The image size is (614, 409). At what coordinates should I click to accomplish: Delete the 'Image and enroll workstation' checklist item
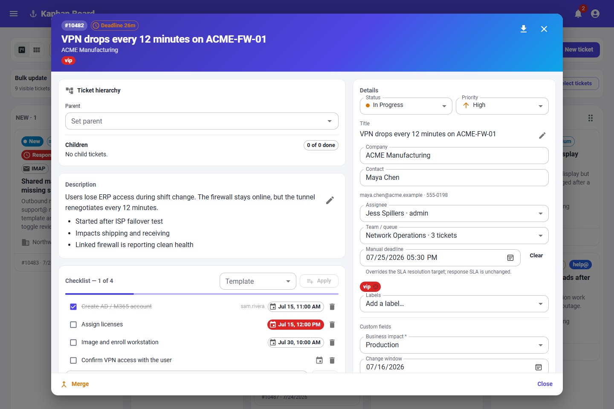[x=332, y=343]
